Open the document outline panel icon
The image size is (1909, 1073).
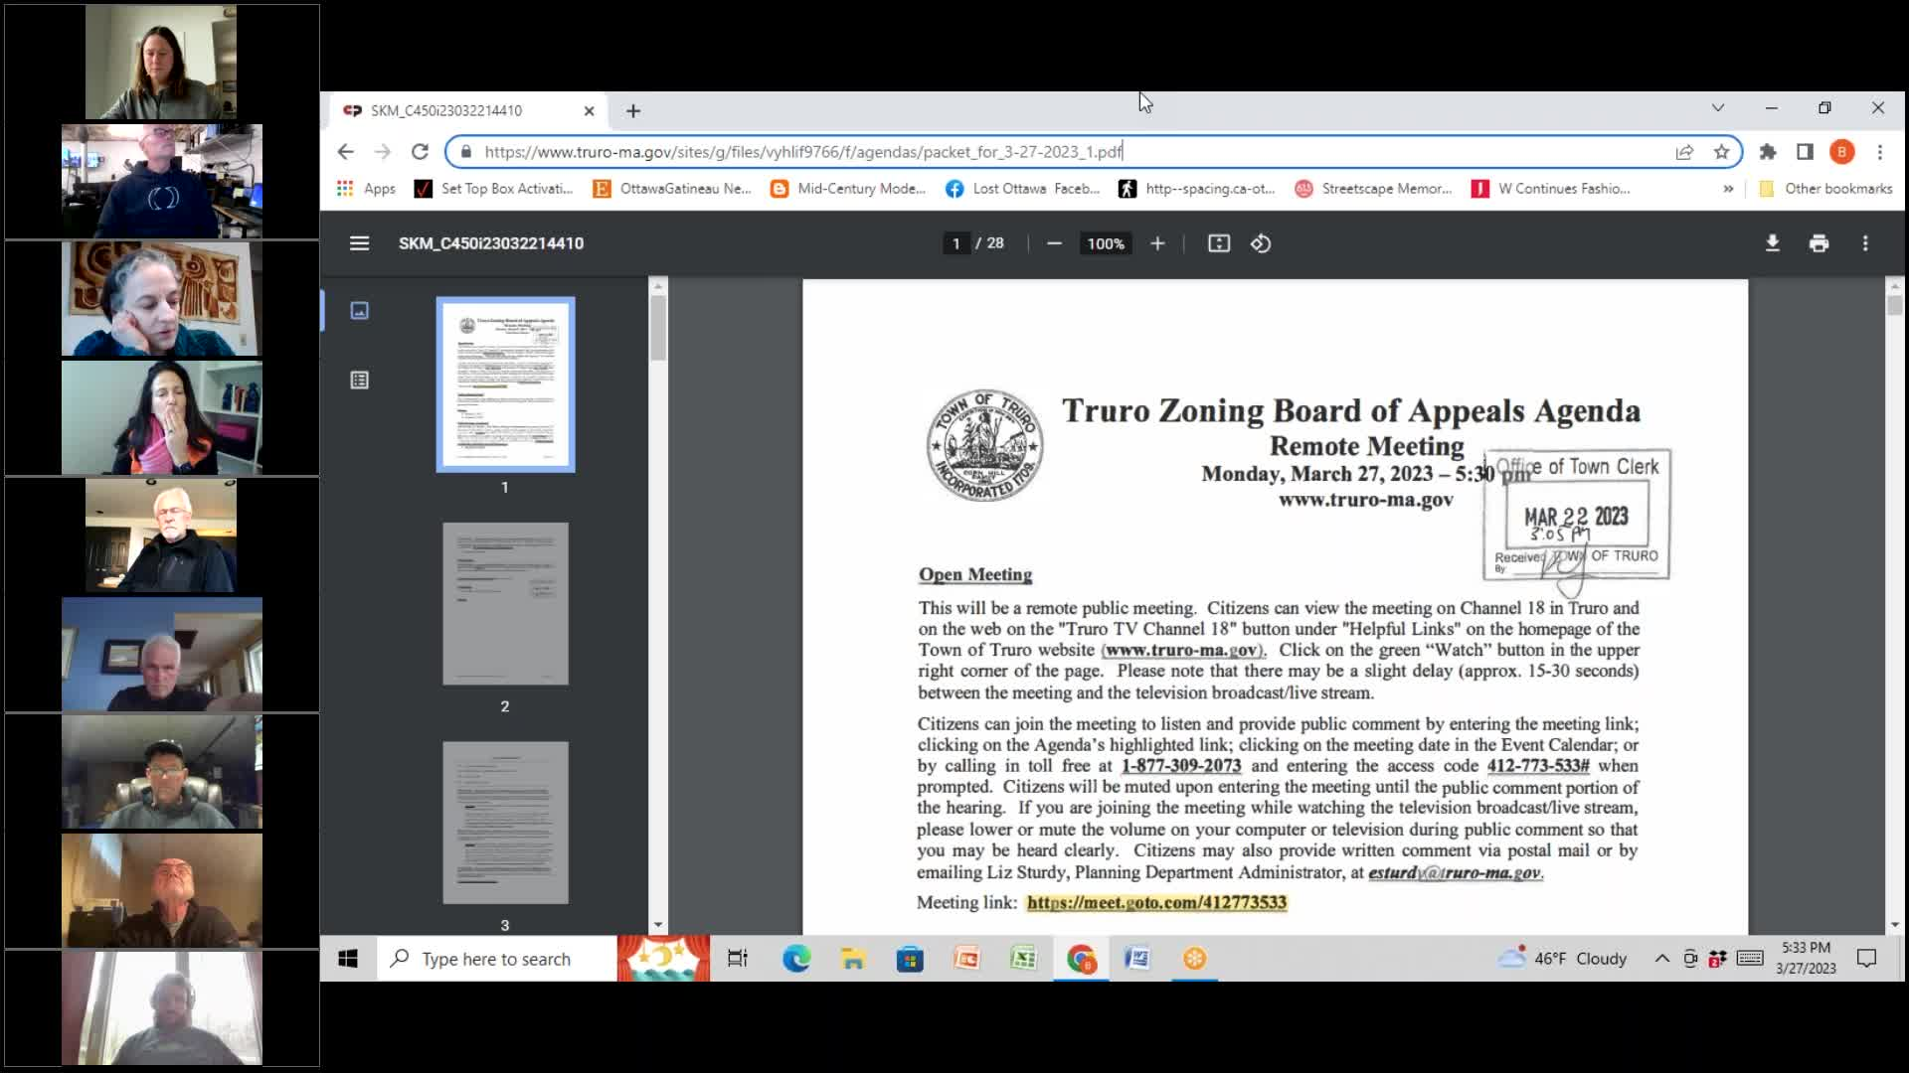coord(359,380)
